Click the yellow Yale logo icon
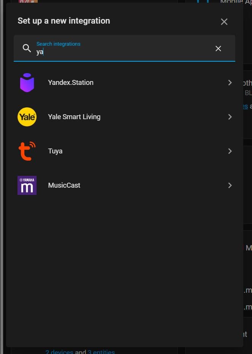The width and height of the screenshot is (252, 354). pos(27,117)
